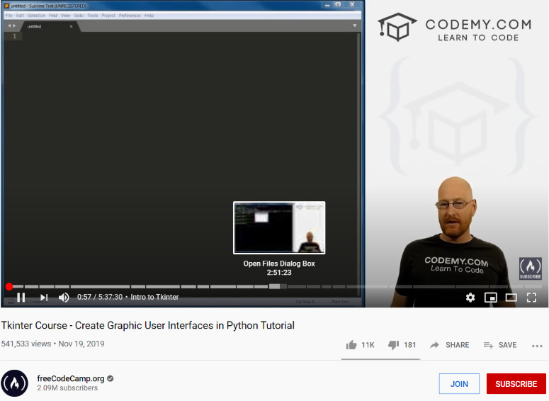Open Help menu in Sublime Text
Viewport: 549px width, 401px height.
click(x=149, y=16)
